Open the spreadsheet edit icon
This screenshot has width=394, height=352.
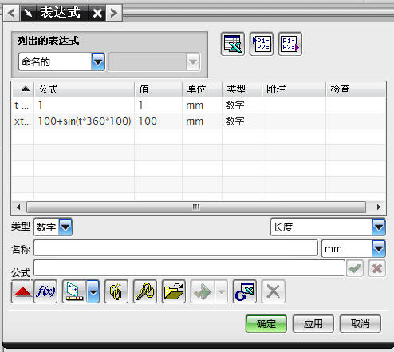click(233, 44)
